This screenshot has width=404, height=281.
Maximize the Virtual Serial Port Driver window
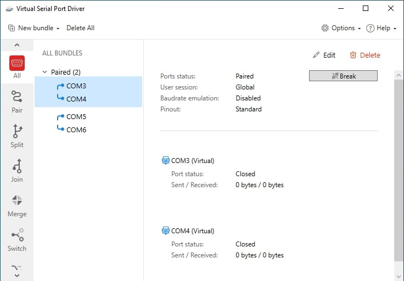pos(366,8)
